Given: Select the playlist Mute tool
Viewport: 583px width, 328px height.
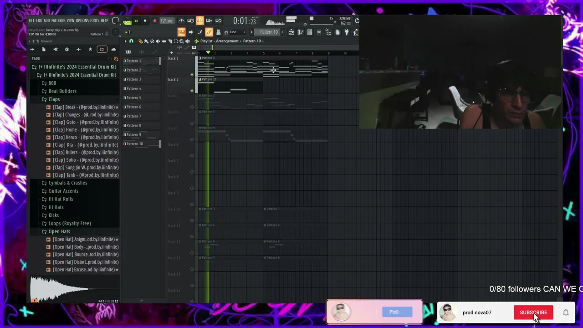Looking at the screenshot, I should tap(158, 41).
